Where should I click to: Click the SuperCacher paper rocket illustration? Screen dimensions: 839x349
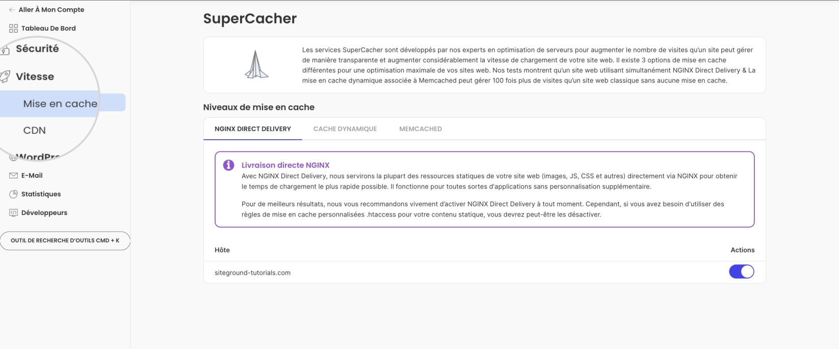[256, 65]
